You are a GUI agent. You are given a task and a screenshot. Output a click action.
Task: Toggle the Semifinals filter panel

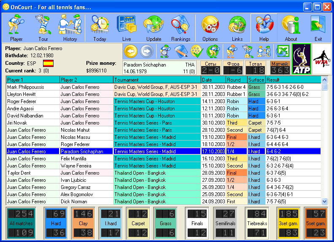[225, 223]
